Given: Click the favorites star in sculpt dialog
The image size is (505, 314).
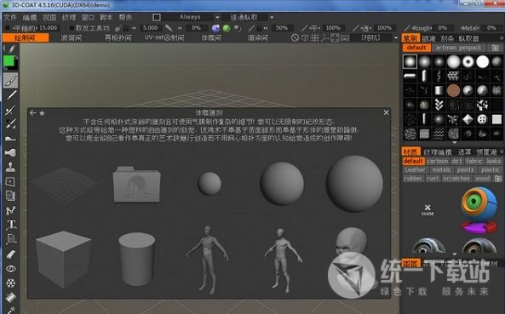Looking at the screenshot, I should (42, 113).
